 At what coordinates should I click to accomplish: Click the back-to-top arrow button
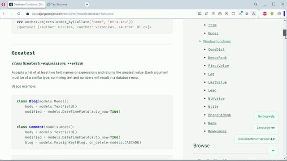(x=273, y=151)
